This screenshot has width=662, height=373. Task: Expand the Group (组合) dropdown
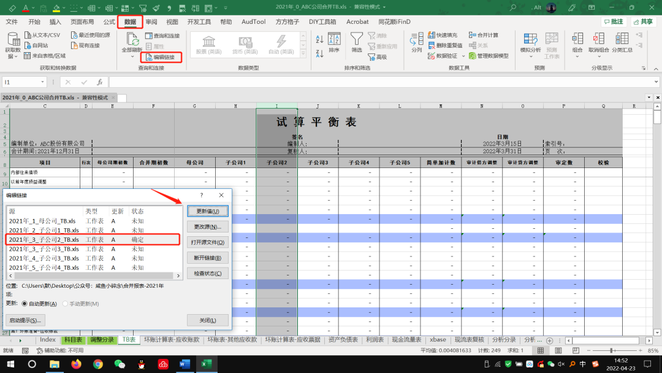577,56
